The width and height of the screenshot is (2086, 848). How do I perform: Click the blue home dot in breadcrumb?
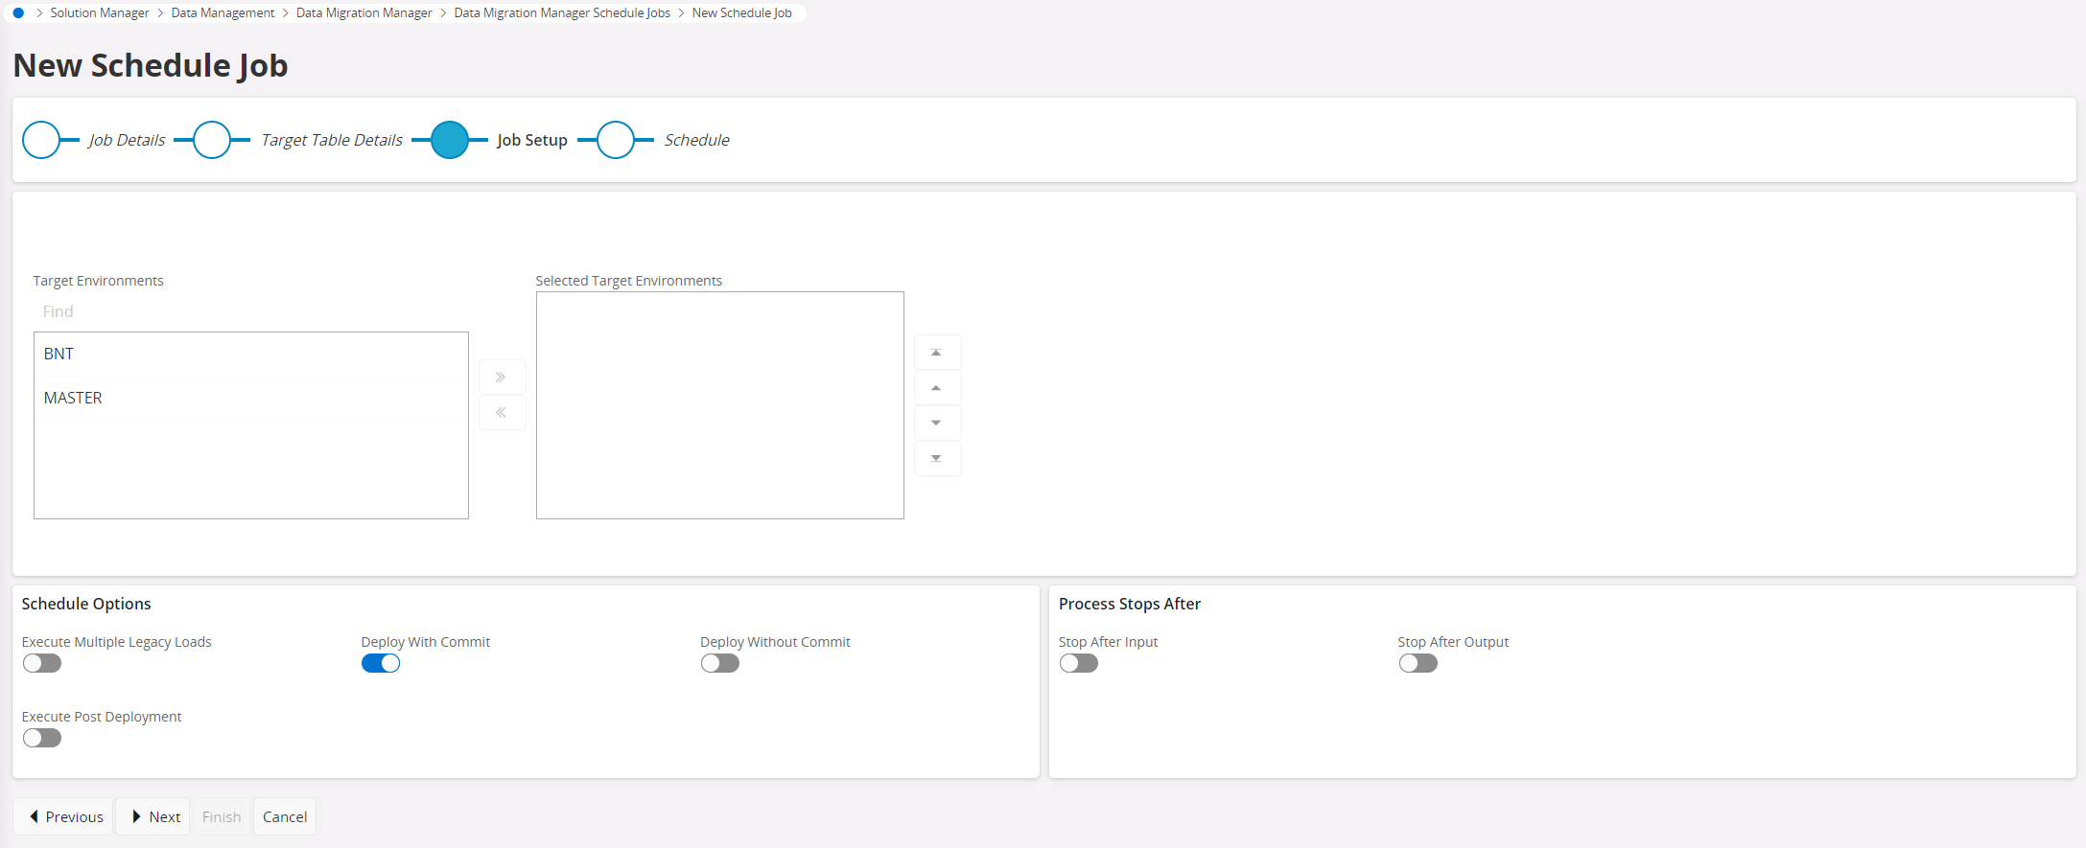18,13
